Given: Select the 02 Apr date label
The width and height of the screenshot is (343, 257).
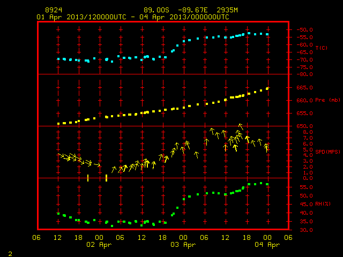Looking at the screenshot, I should 99,245.
